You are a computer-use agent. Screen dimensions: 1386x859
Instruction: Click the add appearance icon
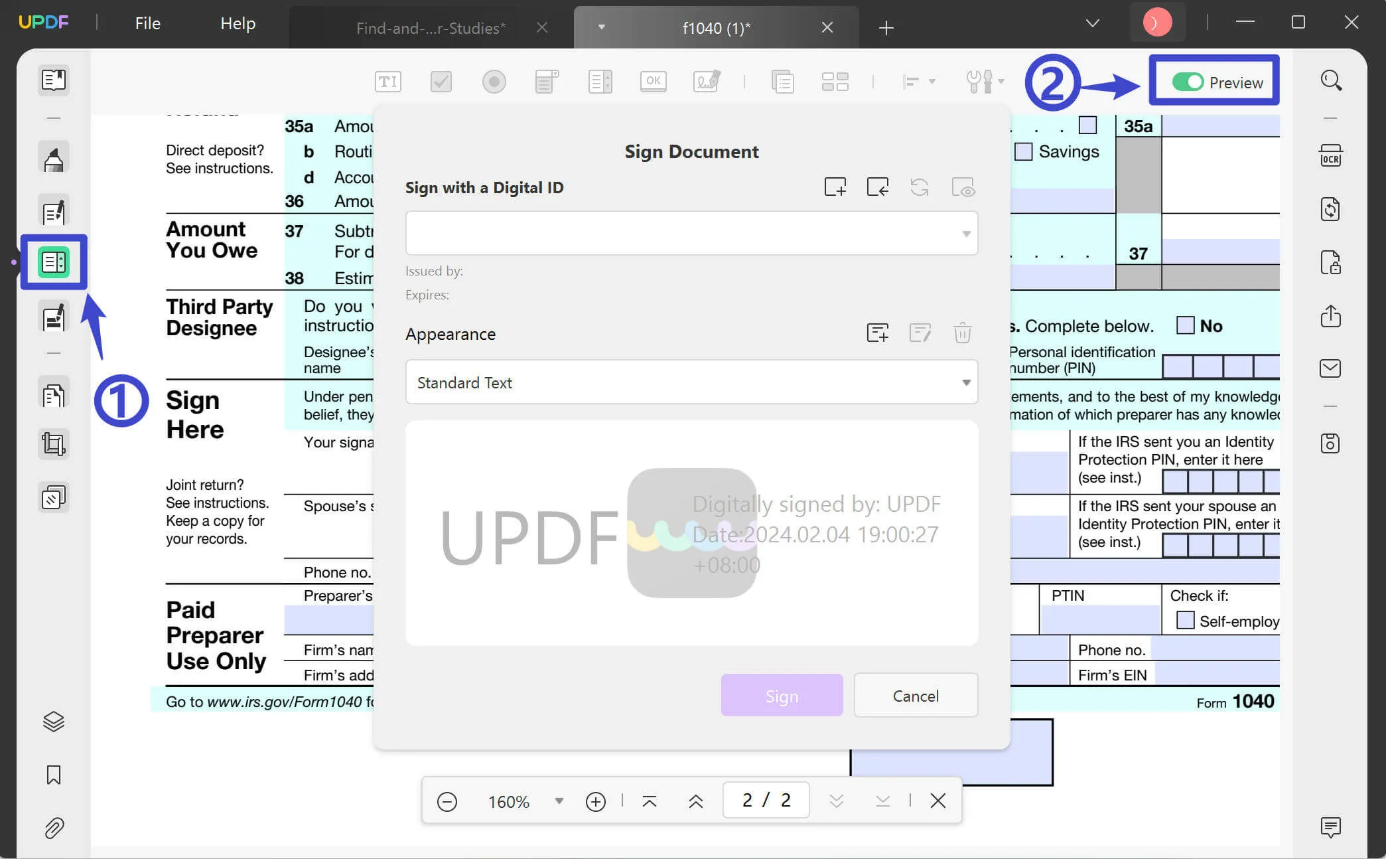[877, 333]
